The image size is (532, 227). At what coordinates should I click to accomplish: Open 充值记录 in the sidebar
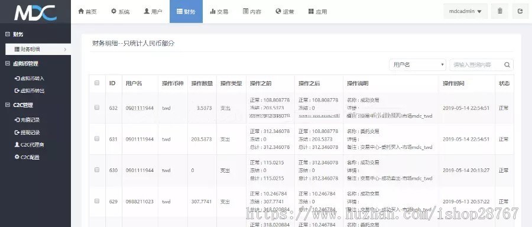click(27, 120)
